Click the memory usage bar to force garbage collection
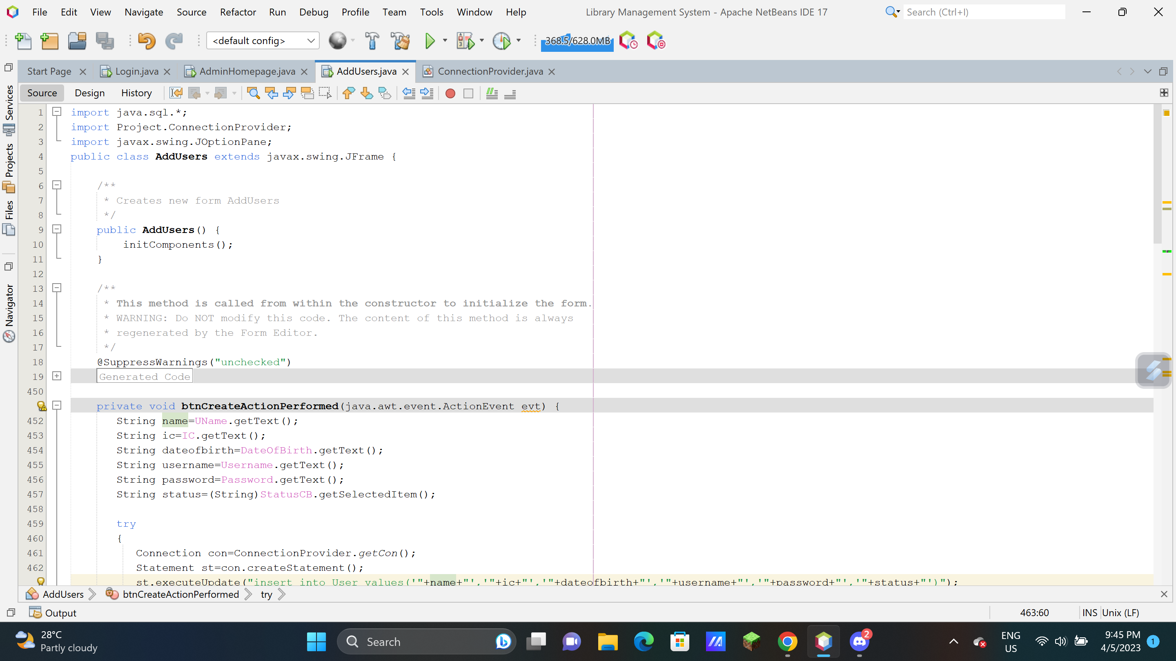The width and height of the screenshot is (1176, 661). pyautogui.click(x=577, y=41)
